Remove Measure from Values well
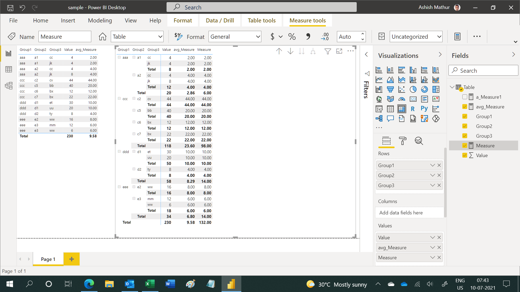This screenshot has height=292, width=520. click(439, 257)
